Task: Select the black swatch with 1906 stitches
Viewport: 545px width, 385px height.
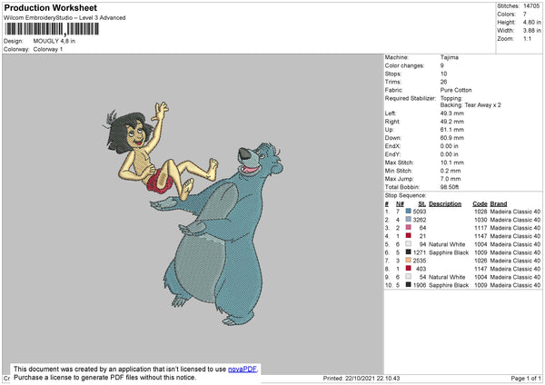Action: [x=409, y=285]
